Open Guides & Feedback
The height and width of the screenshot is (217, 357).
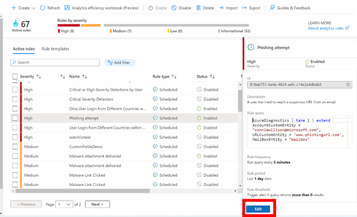pos(290,8)
